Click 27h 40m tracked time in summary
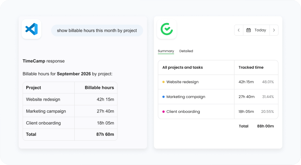 click(247, 97)
